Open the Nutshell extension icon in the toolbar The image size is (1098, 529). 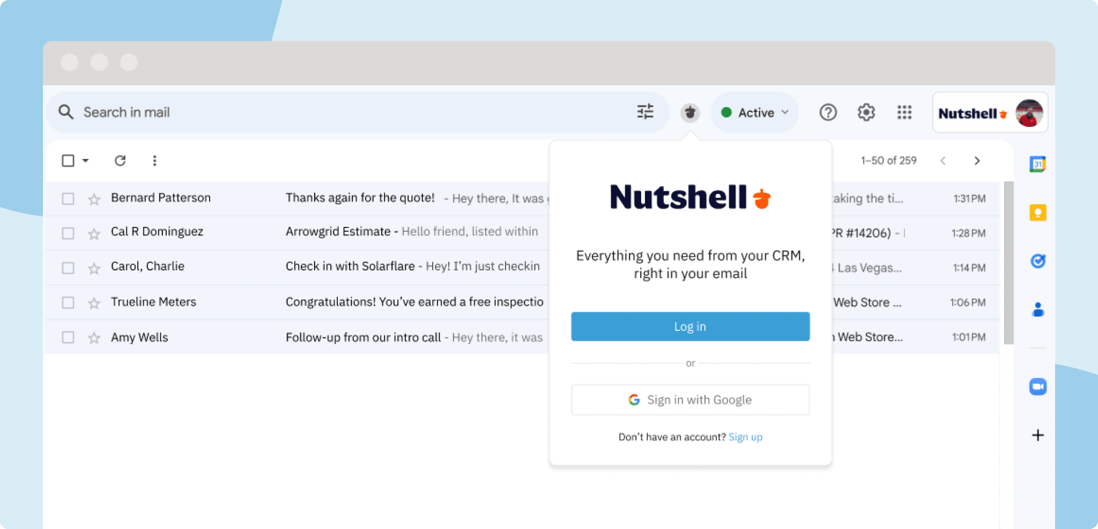click(x=690, y=112)
